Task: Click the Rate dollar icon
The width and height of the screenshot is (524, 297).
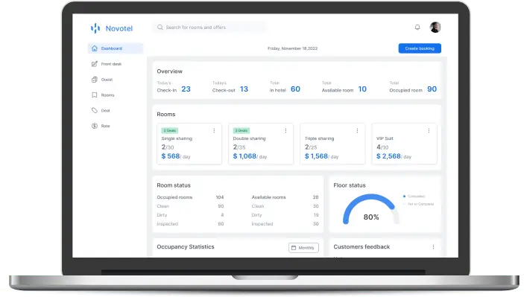Action: (x=95, y=126)
